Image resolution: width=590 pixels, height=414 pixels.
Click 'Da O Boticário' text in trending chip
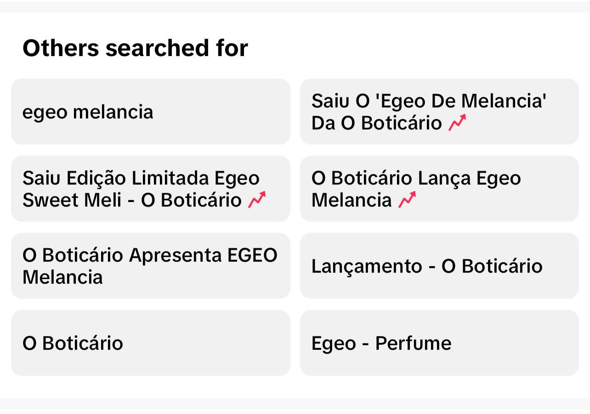(377, 123)
